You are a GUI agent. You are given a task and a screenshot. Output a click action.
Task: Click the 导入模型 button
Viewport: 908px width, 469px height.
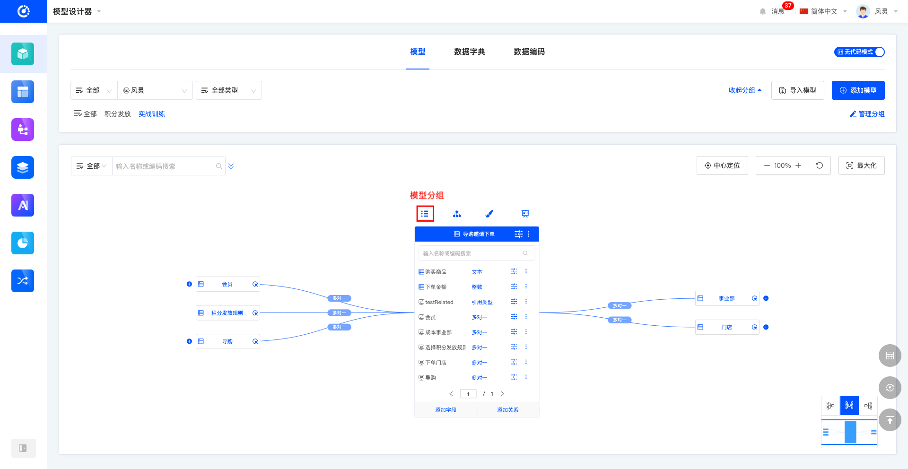797,90
